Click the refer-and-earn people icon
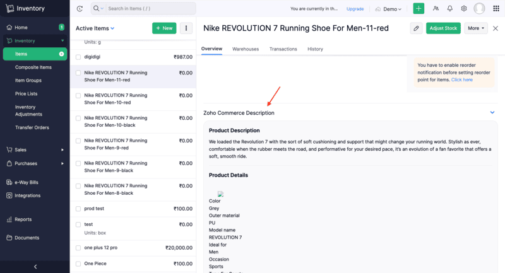The width and height of the screenshot is (505, 273). [x=436, y=9]
